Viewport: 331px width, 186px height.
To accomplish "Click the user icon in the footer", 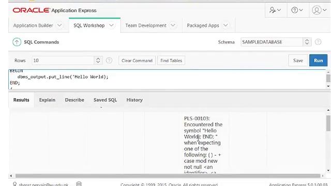I will click(x=14, y=184).
